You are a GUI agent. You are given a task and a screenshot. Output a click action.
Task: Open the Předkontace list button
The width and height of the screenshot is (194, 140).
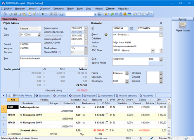(x=86, y=48)
